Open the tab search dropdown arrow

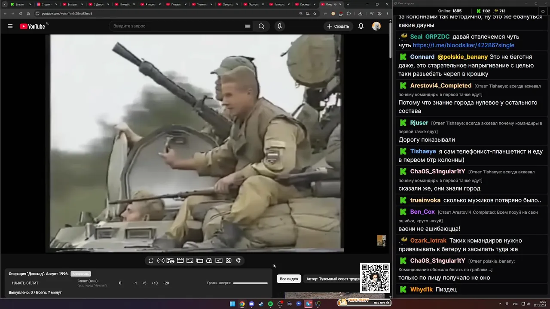(4, 4)
